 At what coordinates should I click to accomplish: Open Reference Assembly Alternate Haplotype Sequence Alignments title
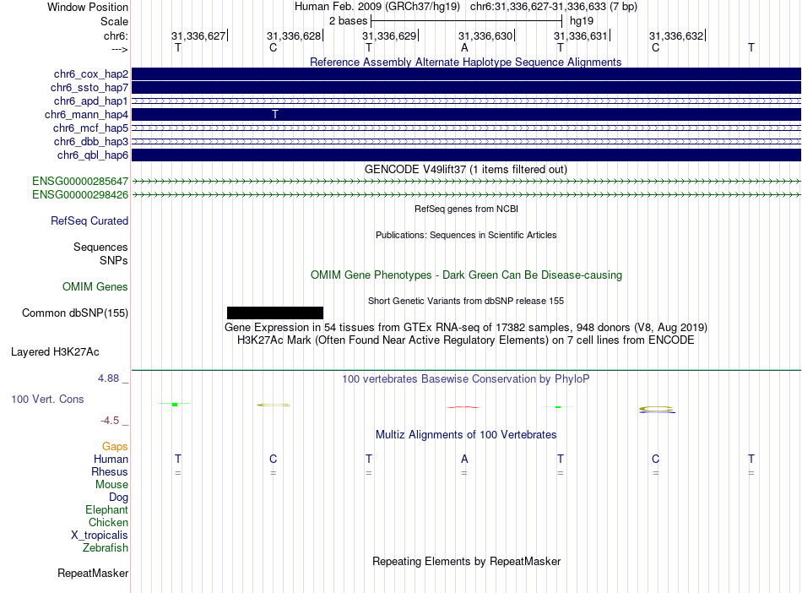tap(465, 62)
